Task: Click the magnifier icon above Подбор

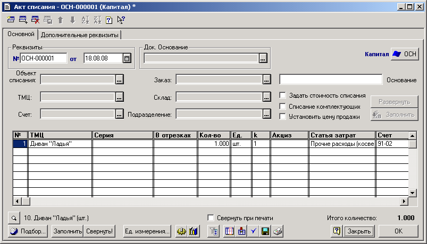Action: [14, 218]
